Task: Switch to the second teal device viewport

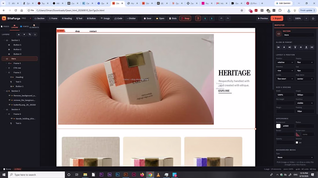Action: 212,18
